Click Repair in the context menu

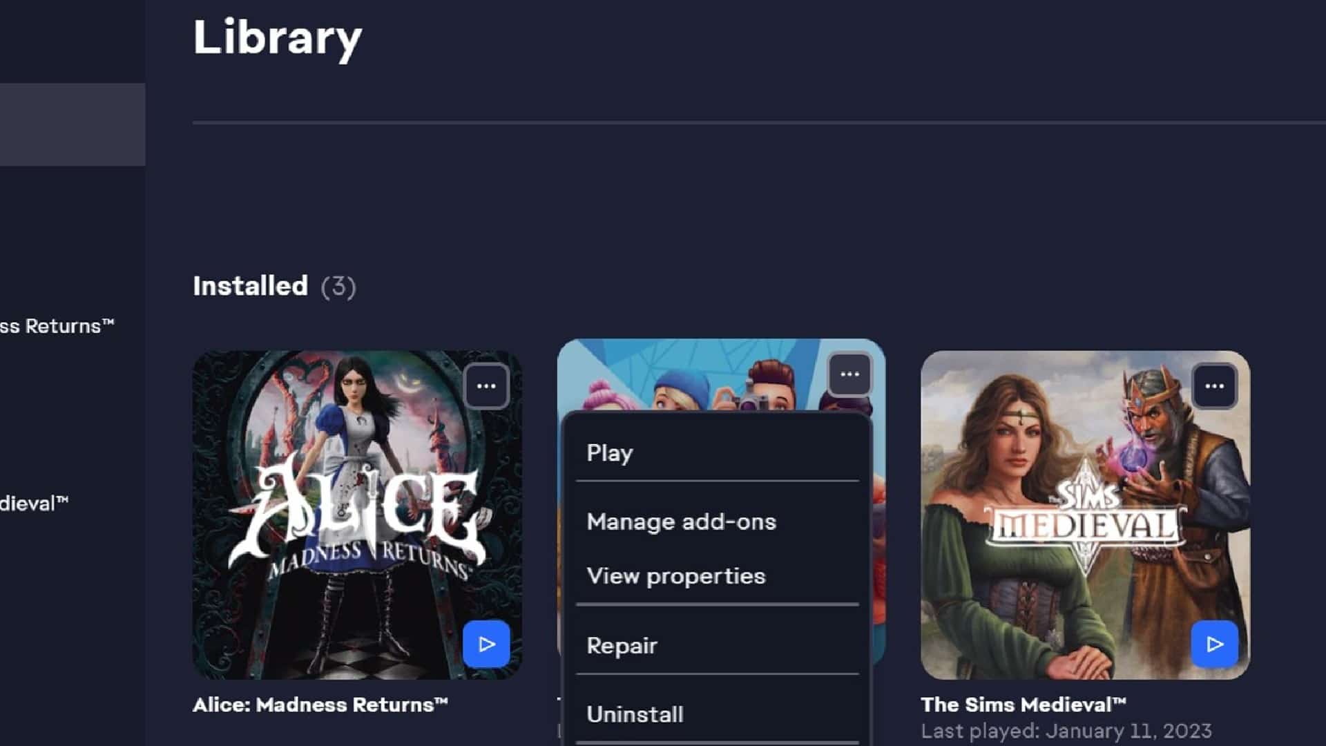pos(621,646)
